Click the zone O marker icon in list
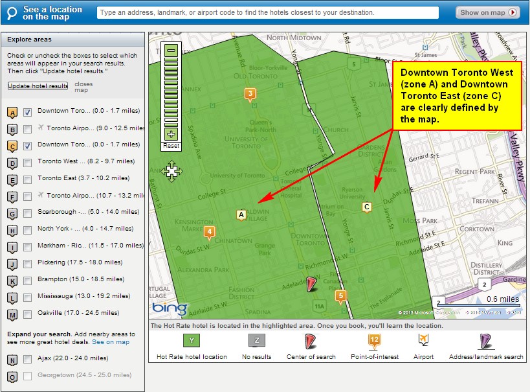Screen dimensions: 530x392 coord(12,378)
